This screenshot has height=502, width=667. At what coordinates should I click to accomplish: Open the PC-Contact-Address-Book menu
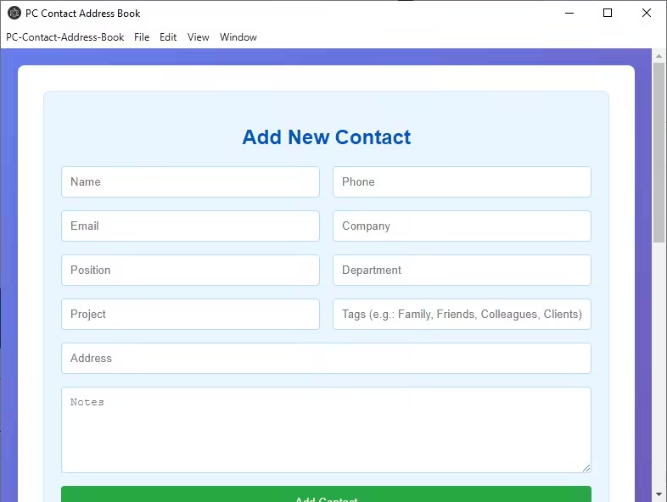[x=65, y=37]
